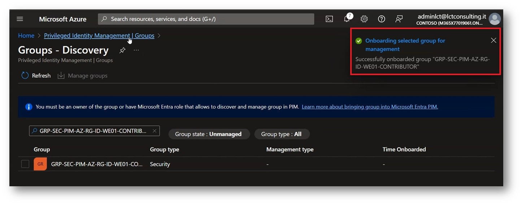Close the onboarding success notification
522x205 pixels.
coord(493,40)
